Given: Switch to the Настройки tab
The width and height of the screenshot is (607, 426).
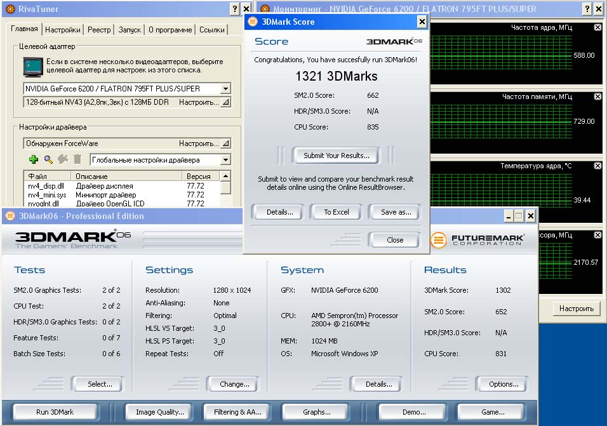Looking at the screenshot, I should (x=63, y=30).
